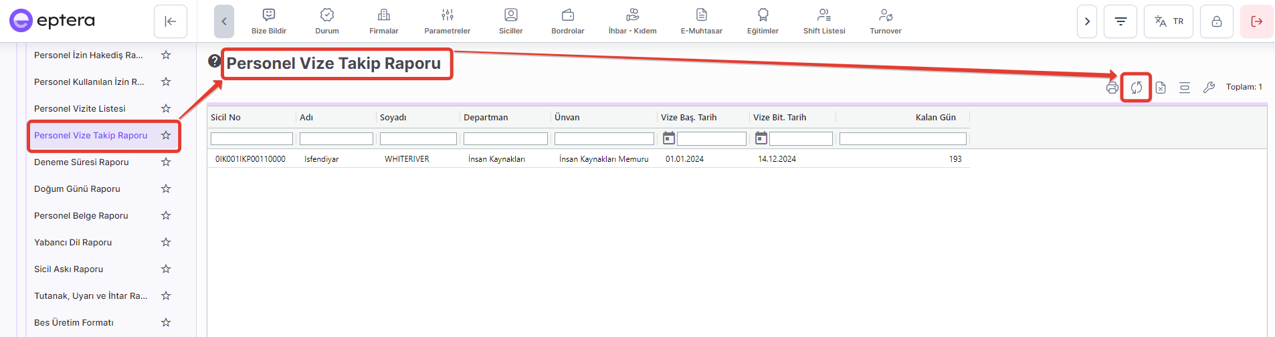The width and height of the screenshot is (1275, 337).
Task: Open the help question mark icon
Action: pyautogui.click(x=214, y=61)
